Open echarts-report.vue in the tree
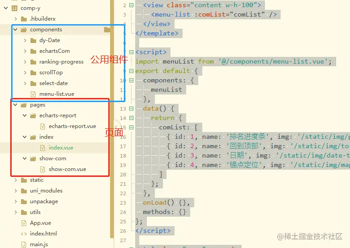Image resolution: width=350 pixels, height=248 pixels. point(73,126)
